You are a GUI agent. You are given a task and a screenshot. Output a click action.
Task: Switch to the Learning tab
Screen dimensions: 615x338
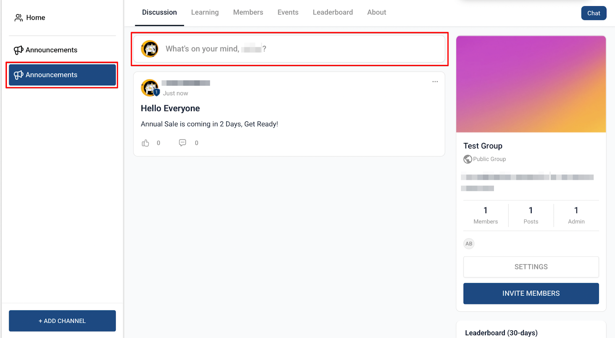pyautogui.click(x=205, y=12)
